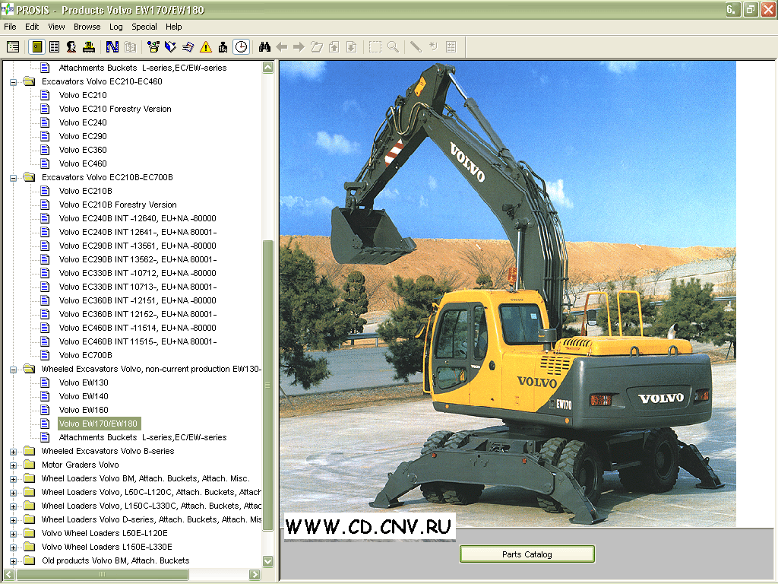Screen dimensions: 778x584
Task: Click the parts box toolbar icon
Action: pyautogui.click(x=153, y=47)
